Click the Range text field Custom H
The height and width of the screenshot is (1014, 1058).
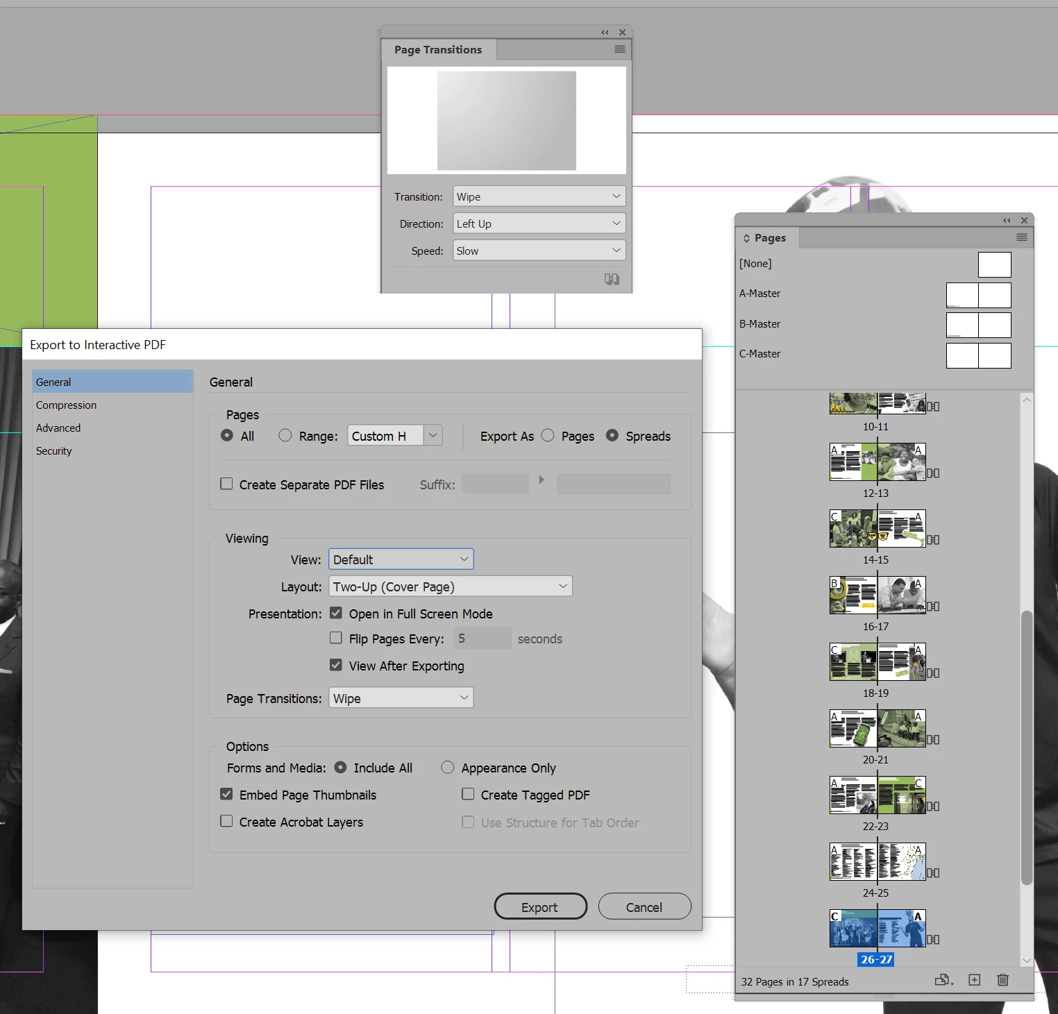pos(385,435)
